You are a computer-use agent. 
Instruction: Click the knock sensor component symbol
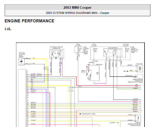click(21, 62)
